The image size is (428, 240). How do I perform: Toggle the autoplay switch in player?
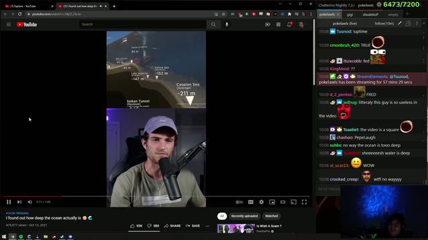[239, 202]
